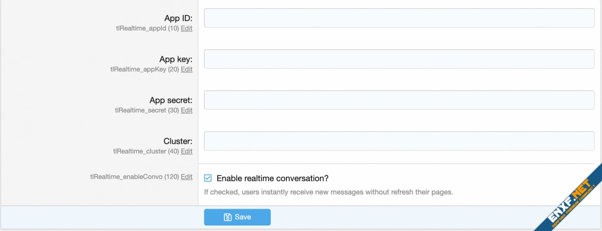Edit the tlRealtime_enableConvo option
602x231 pixels.
tap(187, 177)
